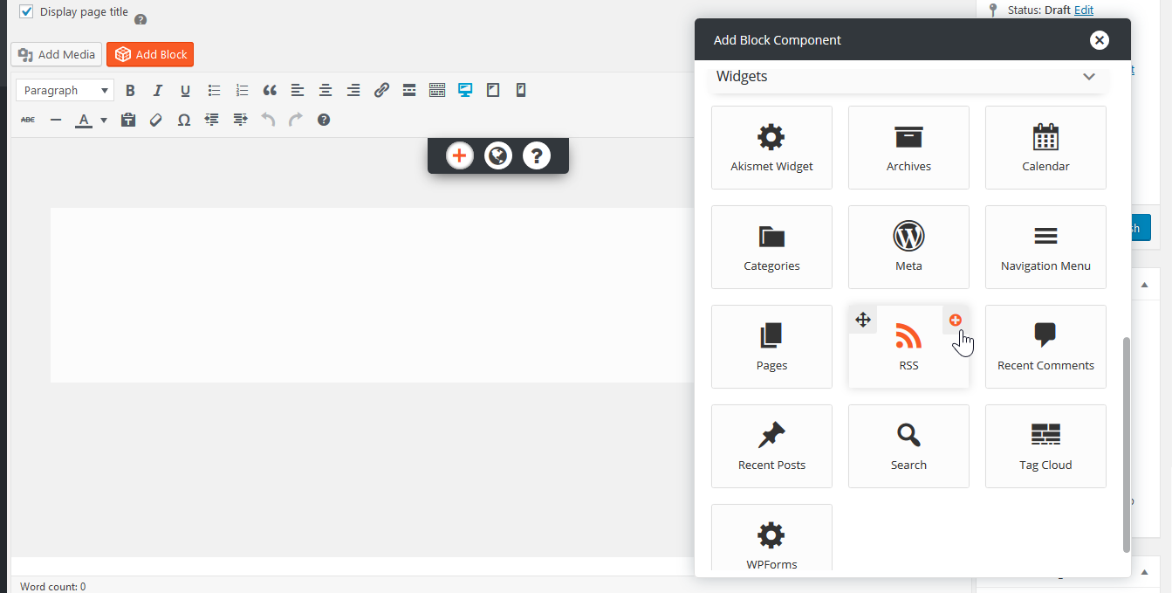1172x593 pixels.
Task: Apply the text color A button
Action: (x=84, y=120)
